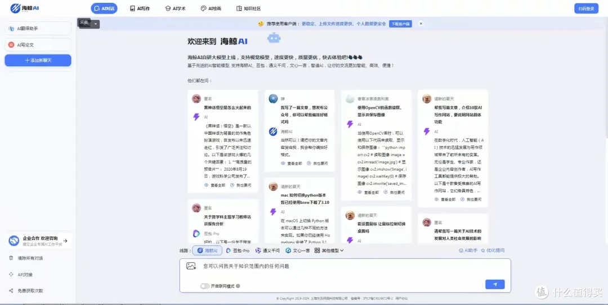This screenshot has height=305, width=608.
Task: Click 海鲸AI reply icon in 公众号 card
Action: [273, 132]
